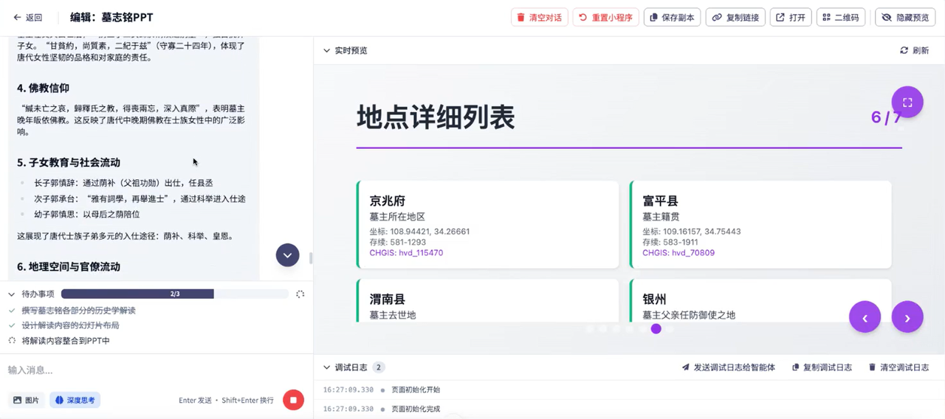945x419 pixels.
Task: Refresh the preview with 刷新
Action: tap(914, 51)
